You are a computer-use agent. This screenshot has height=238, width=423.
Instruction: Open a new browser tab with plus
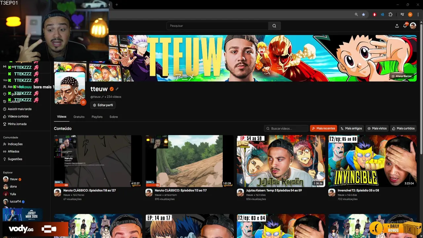coord(117,5)
